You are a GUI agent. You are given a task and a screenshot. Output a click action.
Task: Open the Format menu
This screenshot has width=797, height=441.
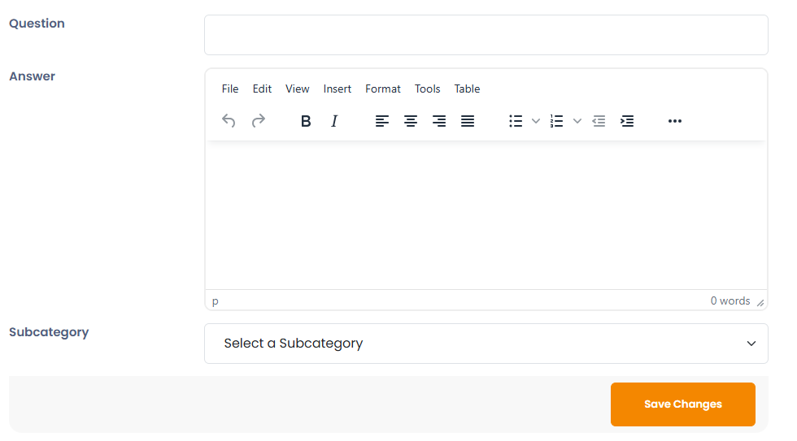pos(383,89)
